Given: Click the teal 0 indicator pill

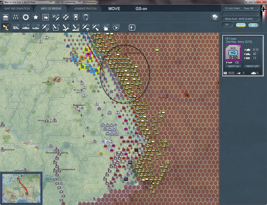Looking at the screenshot, I should click(253, 25).
